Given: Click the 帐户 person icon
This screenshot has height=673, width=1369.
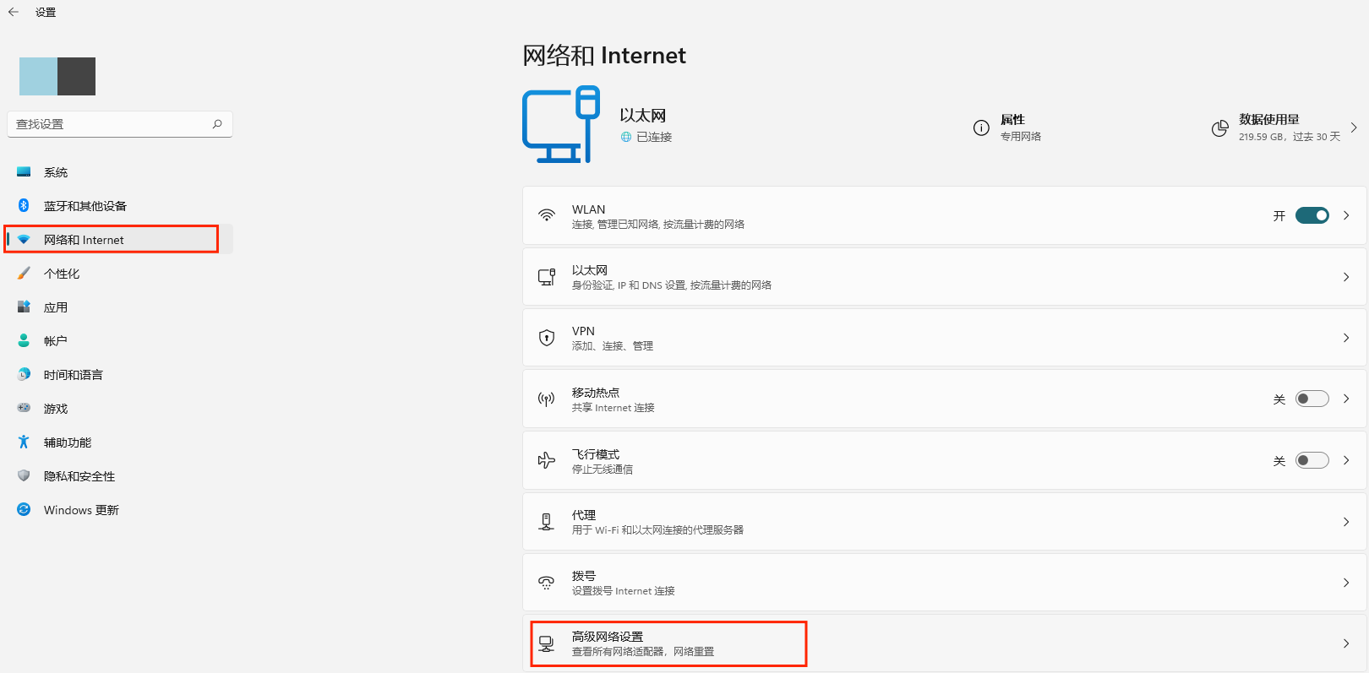Looking at the screenshot, I should coord(24,340).
